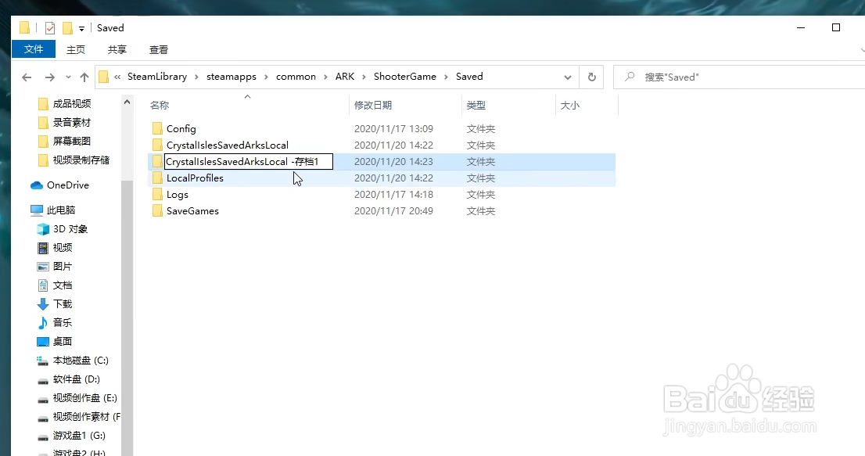Click the folder icon in address bar
This screenshot has width=865, height=456.
(104, 77)
